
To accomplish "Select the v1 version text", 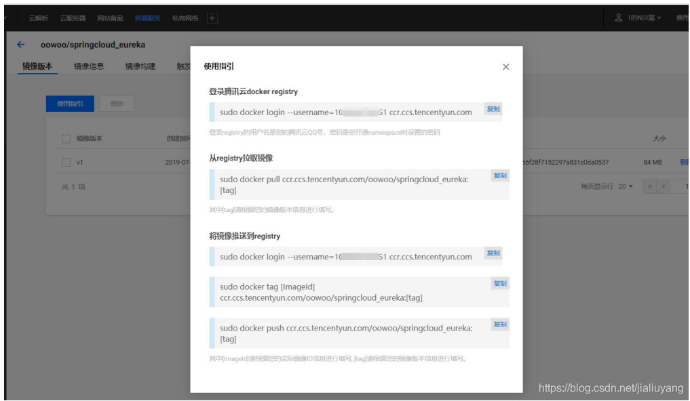I will 79,163.
